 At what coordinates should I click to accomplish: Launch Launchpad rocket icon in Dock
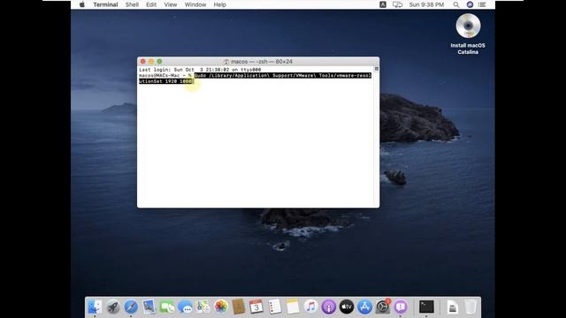(x=113, y=307)
